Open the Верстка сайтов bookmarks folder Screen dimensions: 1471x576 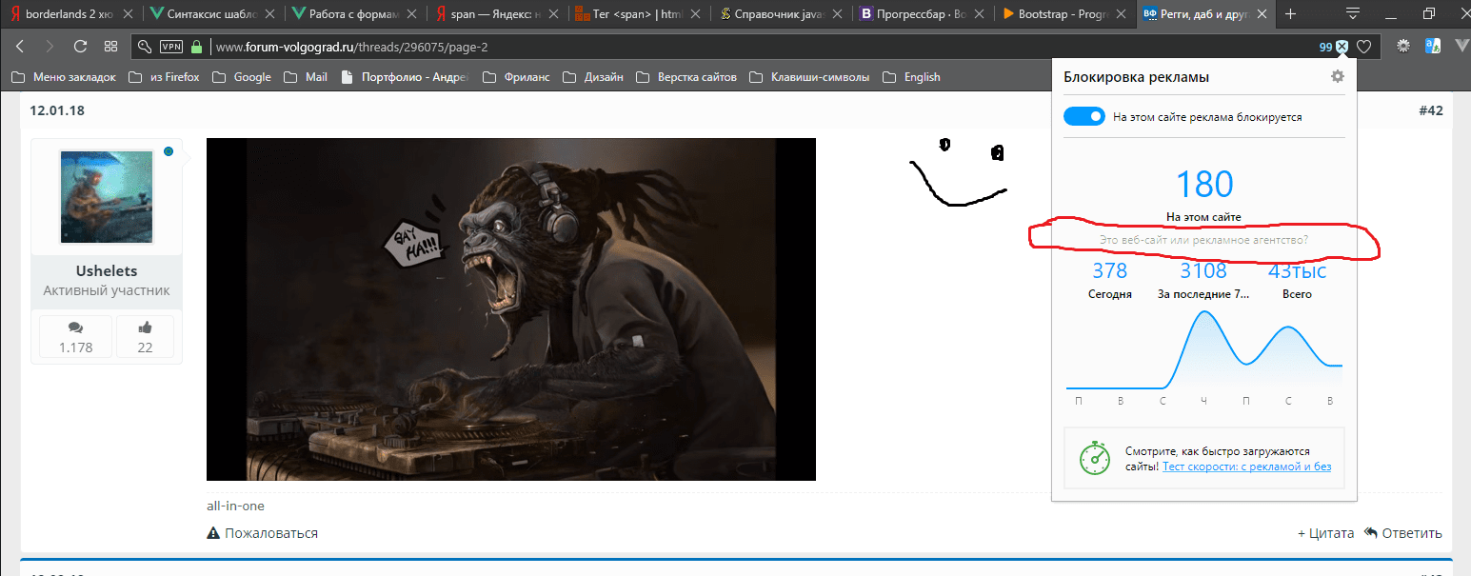[x=686, y=77]
